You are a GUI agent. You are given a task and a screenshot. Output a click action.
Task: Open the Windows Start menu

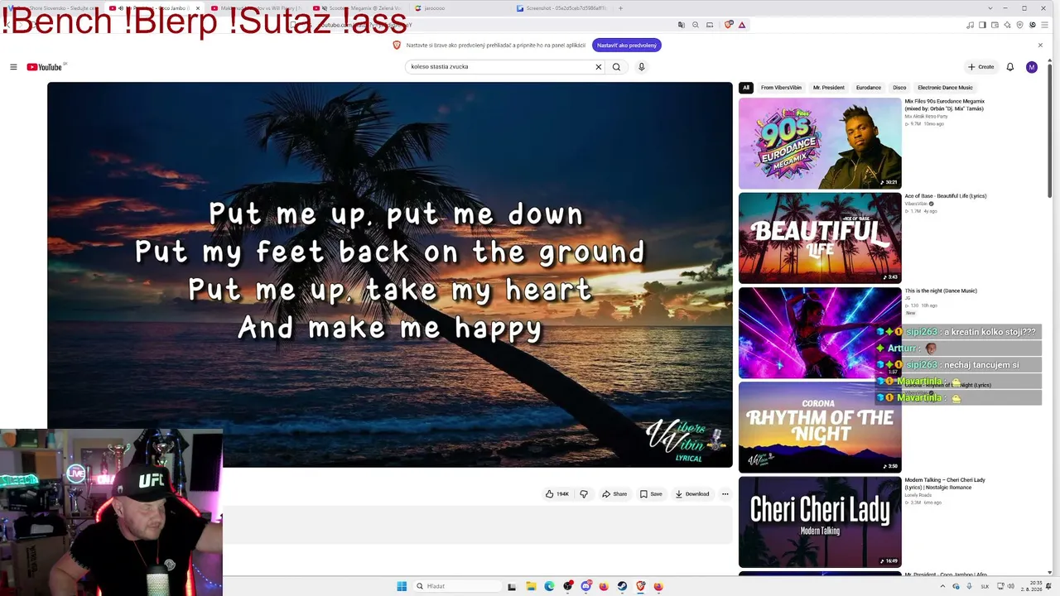click(x=402, y=586)
